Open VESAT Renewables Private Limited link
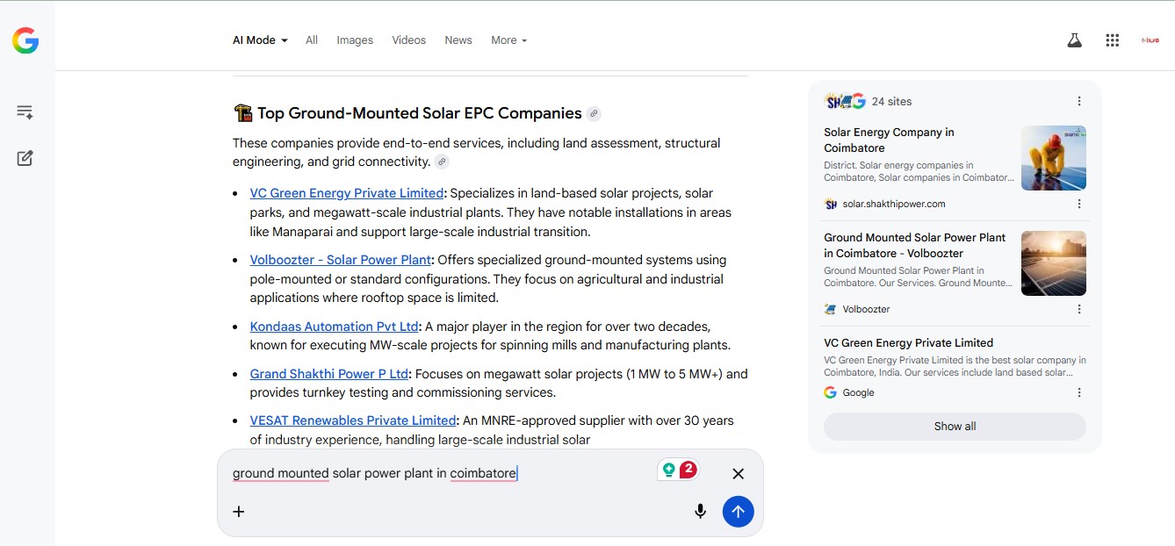Viewport: 1175px width, 546px height. click(x=353, y=420)
